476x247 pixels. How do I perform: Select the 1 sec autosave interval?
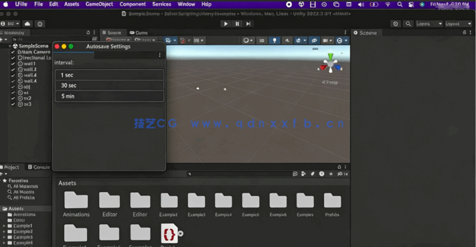pos(109,75)
